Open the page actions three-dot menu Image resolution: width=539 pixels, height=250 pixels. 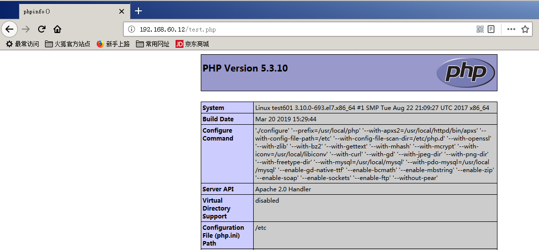tap(511, 29)
